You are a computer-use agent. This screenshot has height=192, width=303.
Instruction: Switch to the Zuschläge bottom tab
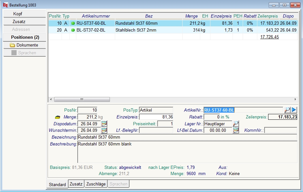[x=96, y=184]
